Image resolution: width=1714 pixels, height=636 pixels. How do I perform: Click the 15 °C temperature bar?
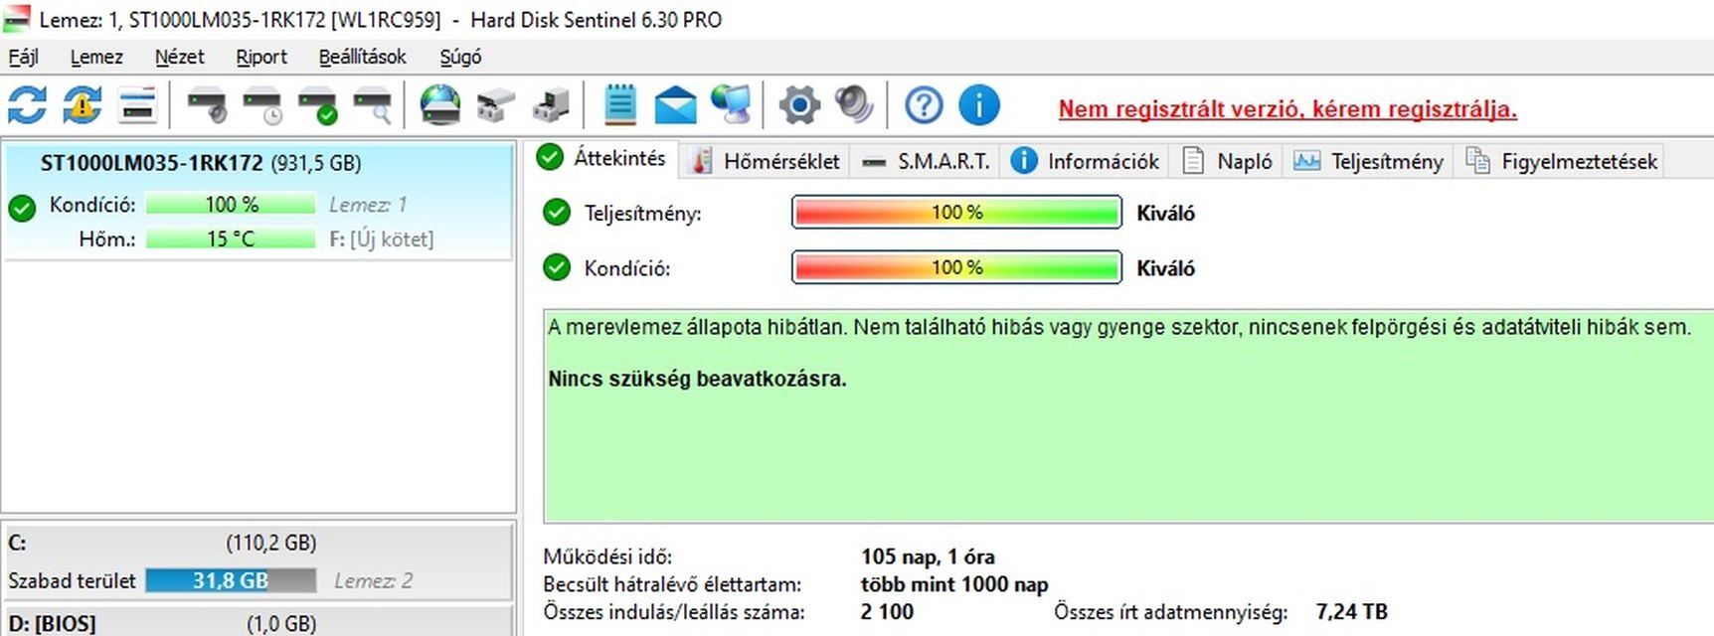click(x=231, y=238)
